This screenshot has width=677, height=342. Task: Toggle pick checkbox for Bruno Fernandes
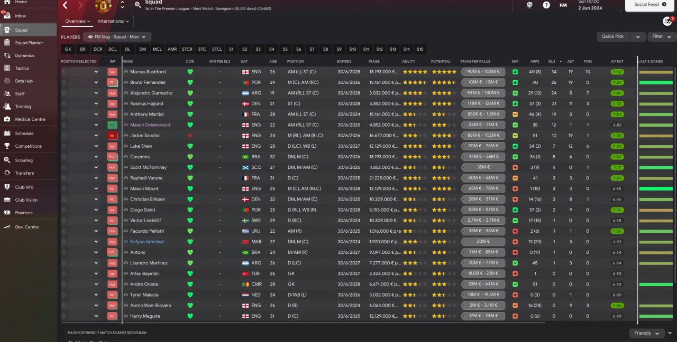pyautogui.click(x=64, y=82)
